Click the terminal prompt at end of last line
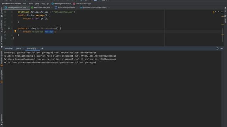Viewport: 227px width, 127px height. pyautogui.click(x=71, y=62)
